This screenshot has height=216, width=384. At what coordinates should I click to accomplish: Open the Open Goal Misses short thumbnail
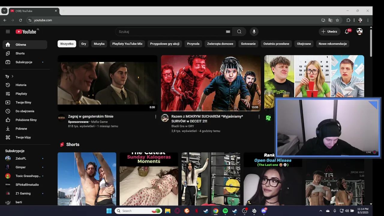point(273,179)
